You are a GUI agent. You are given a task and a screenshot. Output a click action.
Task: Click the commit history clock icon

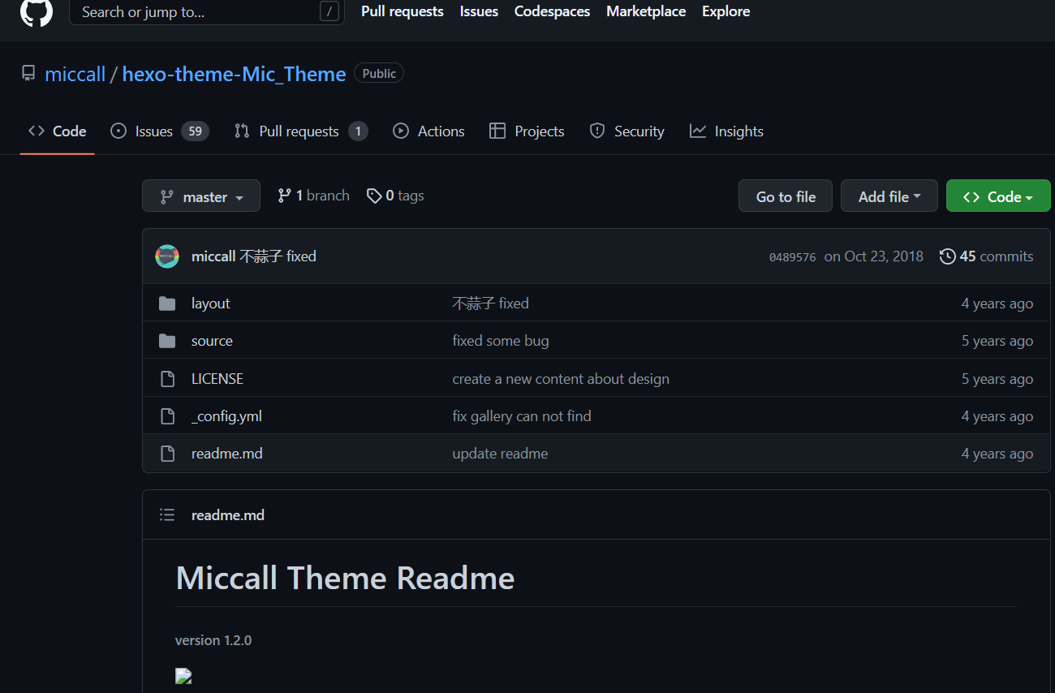947,256
